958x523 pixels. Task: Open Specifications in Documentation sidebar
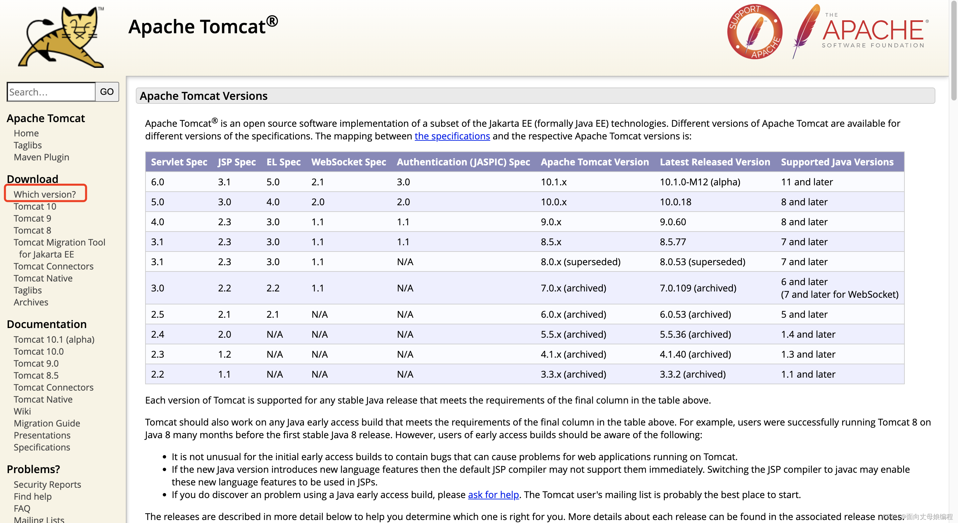pyautogui.click(x=42, y=447)
